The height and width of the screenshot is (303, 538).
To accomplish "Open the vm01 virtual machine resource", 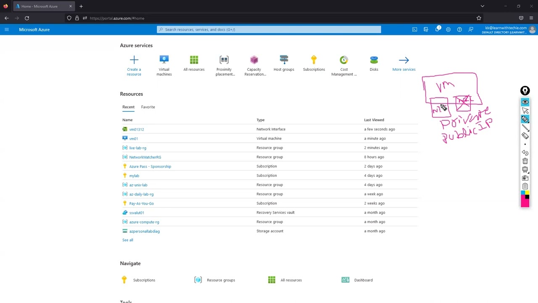I will [134, 138].
